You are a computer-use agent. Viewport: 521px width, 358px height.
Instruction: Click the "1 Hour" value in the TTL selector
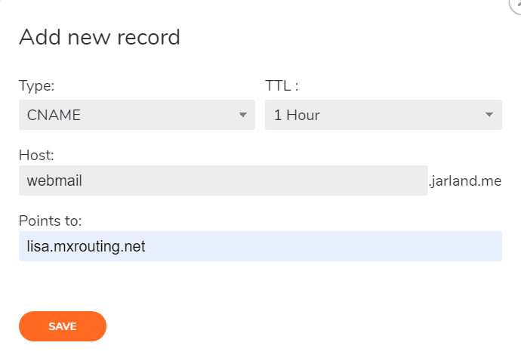tap(297, 116)
